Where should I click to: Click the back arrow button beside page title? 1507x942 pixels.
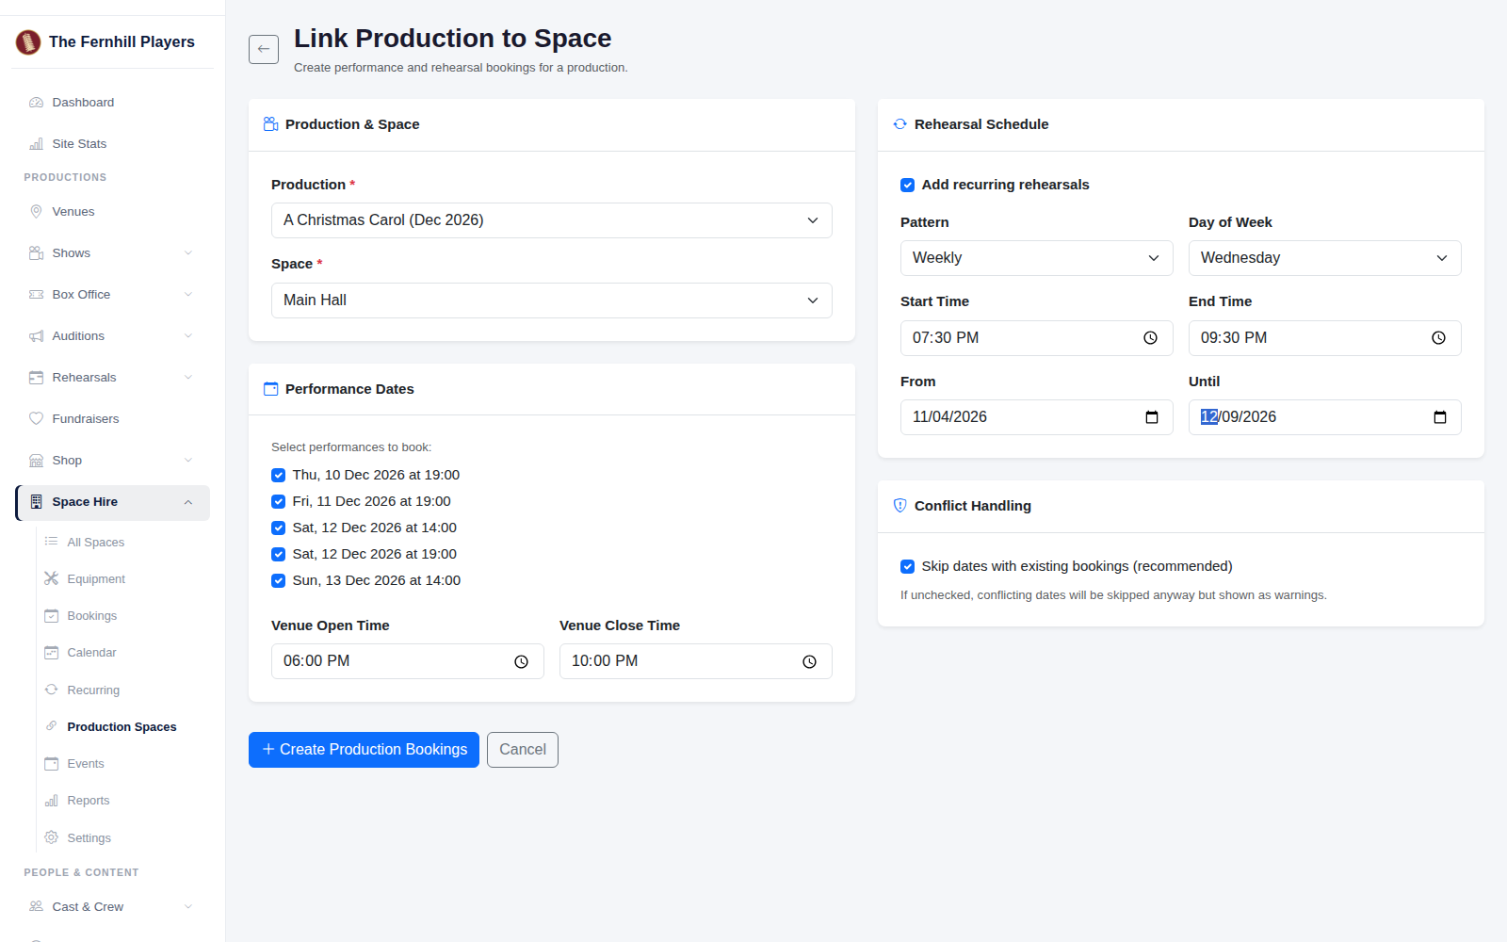[x=264, y=49]
